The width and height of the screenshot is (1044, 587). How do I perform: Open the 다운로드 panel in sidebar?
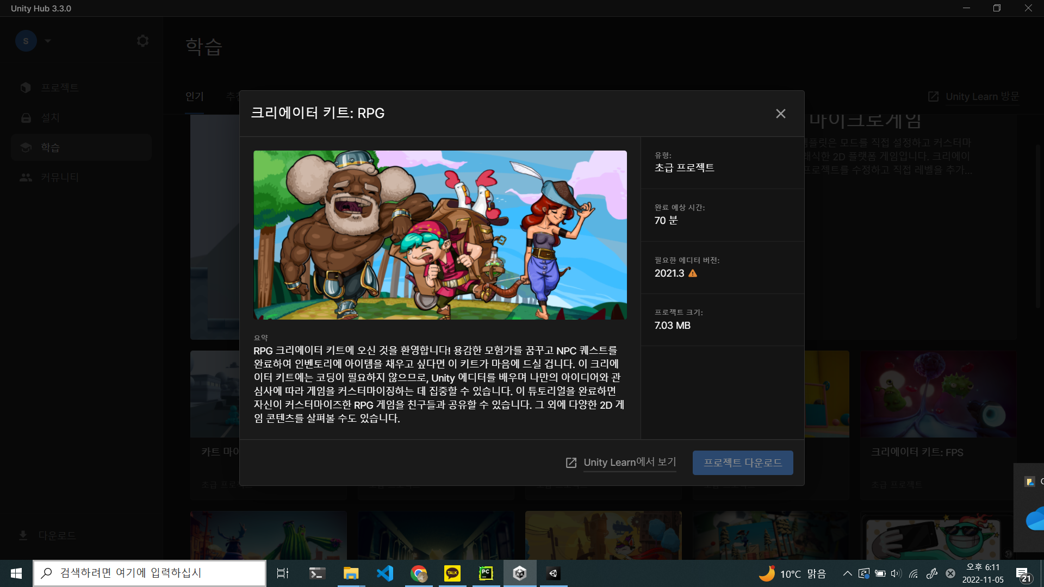(48, 535)
